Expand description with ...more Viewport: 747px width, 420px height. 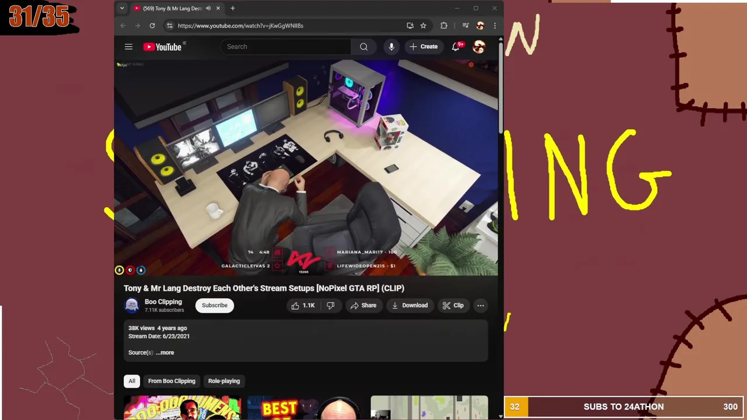(165, 352)
